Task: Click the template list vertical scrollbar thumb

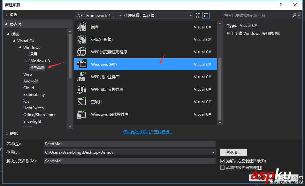Action: [x=220, y=89]
